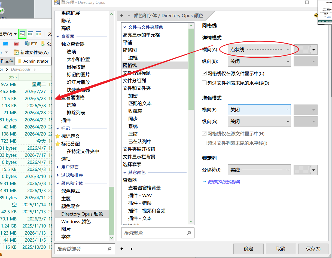
Task: Collapse the 其它颜色 group
Action: pyautogui.click(x=125, y=172)
